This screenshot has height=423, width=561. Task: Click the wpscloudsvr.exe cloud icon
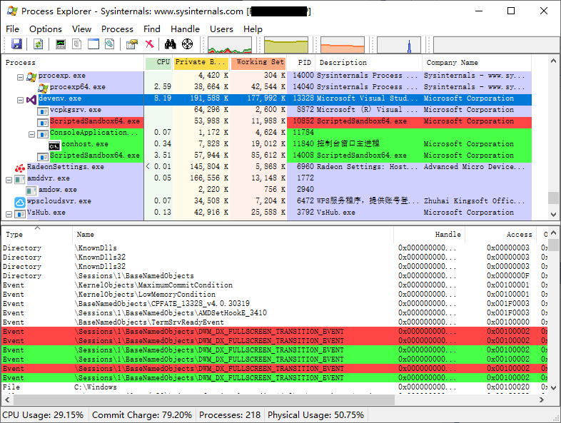[x=20, y=203]
